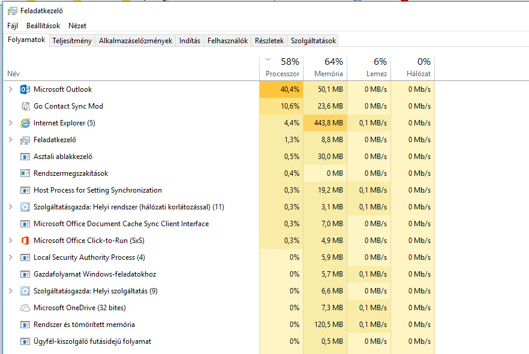Sort by the Hálózat column header

[x=413, y=68]
